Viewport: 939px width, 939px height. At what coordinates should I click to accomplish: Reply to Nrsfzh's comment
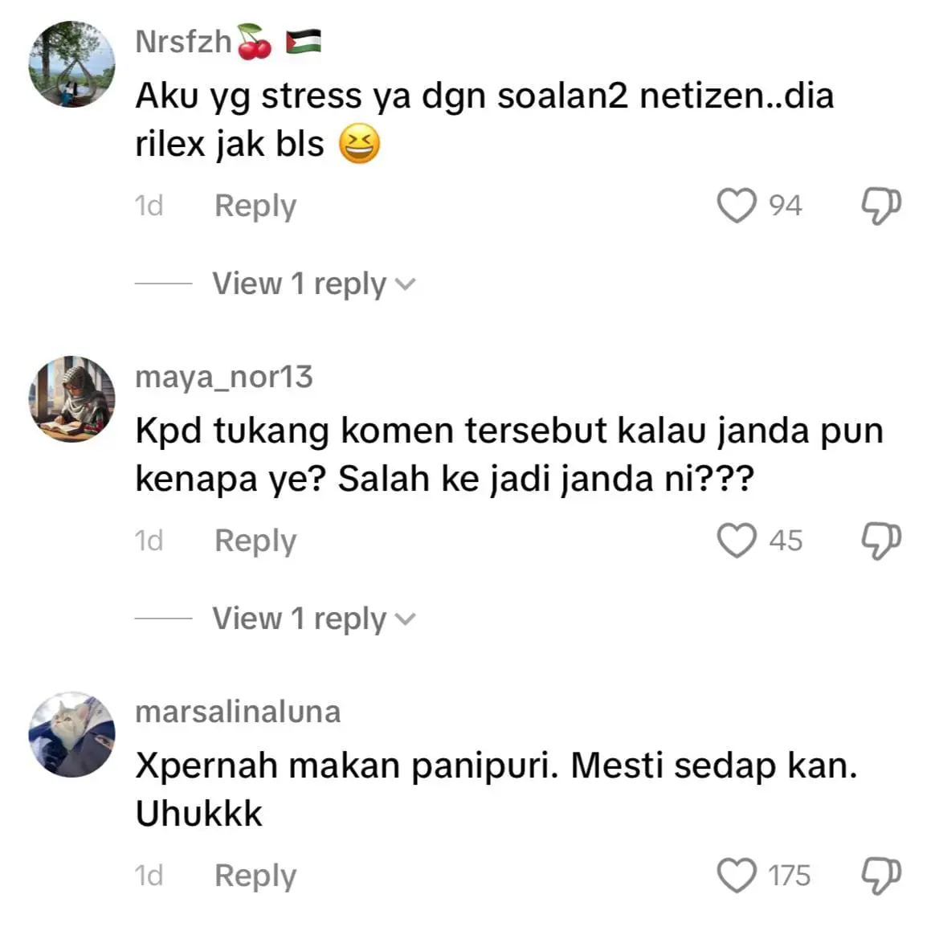point(255,206)
